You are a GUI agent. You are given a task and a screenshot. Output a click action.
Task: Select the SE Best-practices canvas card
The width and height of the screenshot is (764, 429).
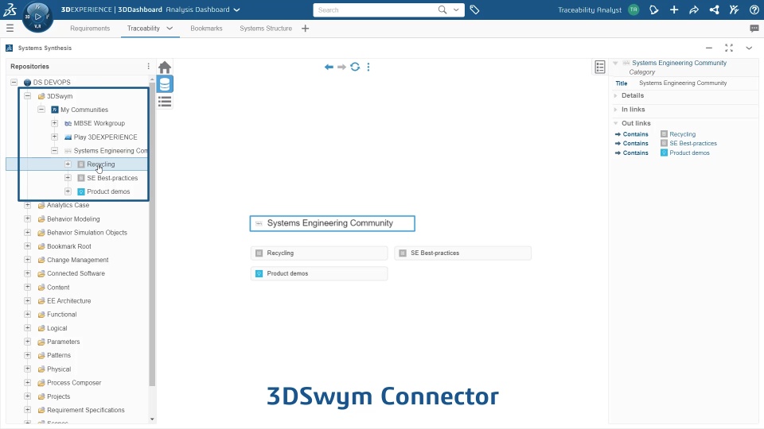pos(463,253)
